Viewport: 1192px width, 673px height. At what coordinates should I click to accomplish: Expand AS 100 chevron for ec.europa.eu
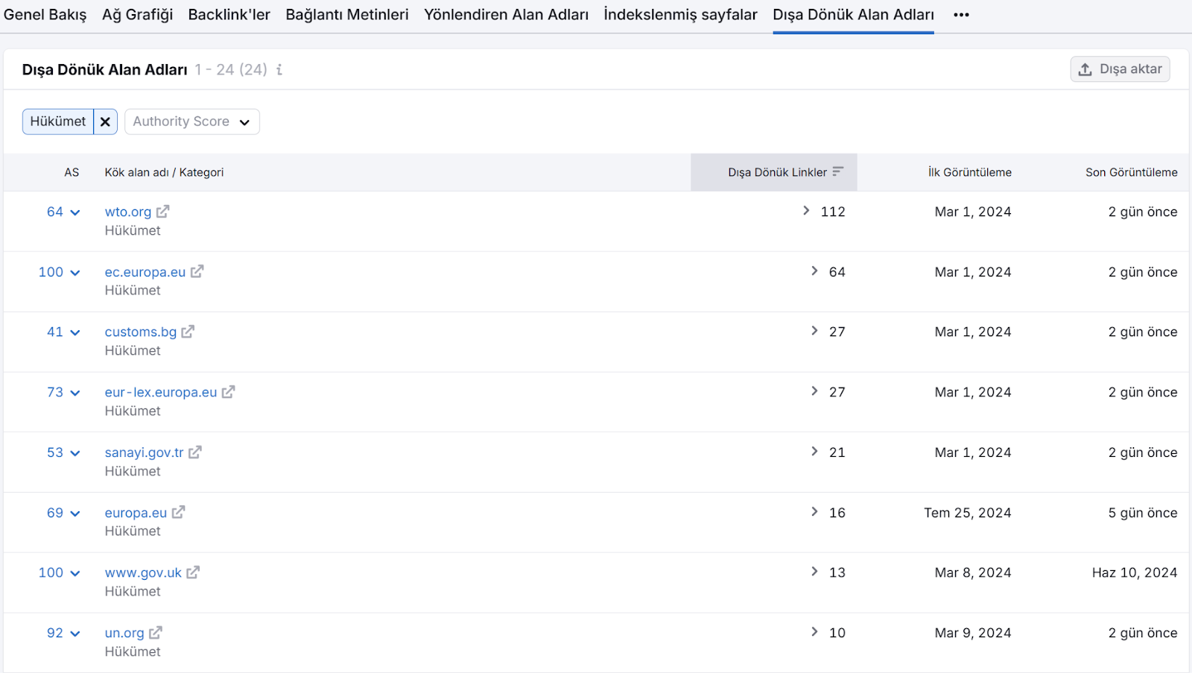click(75, 273)
